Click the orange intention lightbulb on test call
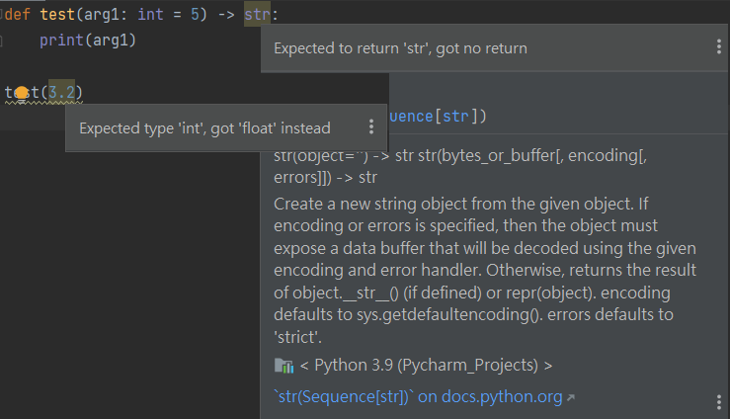 click(x=22, y=93)
